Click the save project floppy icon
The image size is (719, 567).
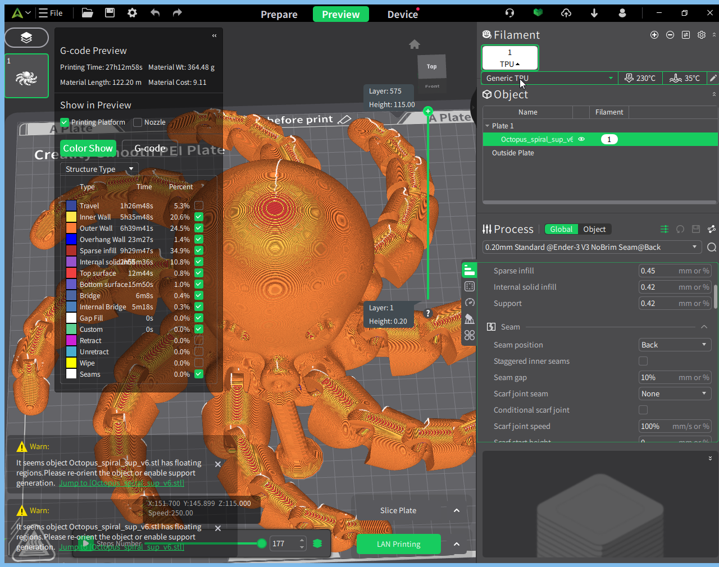110,13
